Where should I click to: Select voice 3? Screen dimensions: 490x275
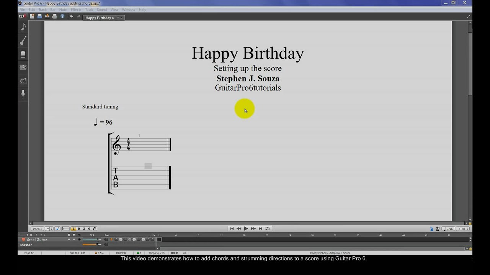tap(84, 229)
